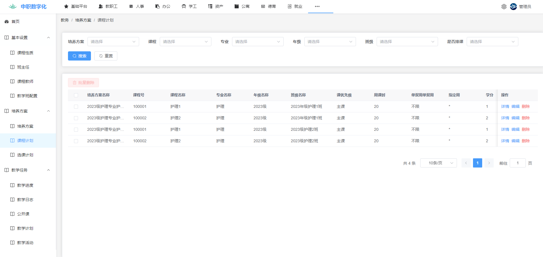Click the 学工 chat icon in top nav
This screenshot has height=257, width=543.
(x=184, y=6)
